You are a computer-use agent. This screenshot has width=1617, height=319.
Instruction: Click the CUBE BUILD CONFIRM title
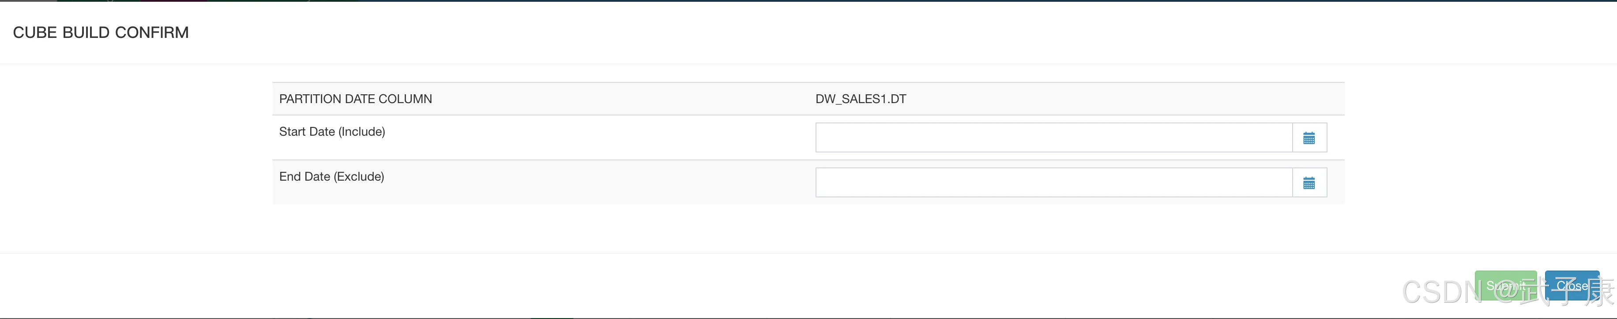click(101, 33)
